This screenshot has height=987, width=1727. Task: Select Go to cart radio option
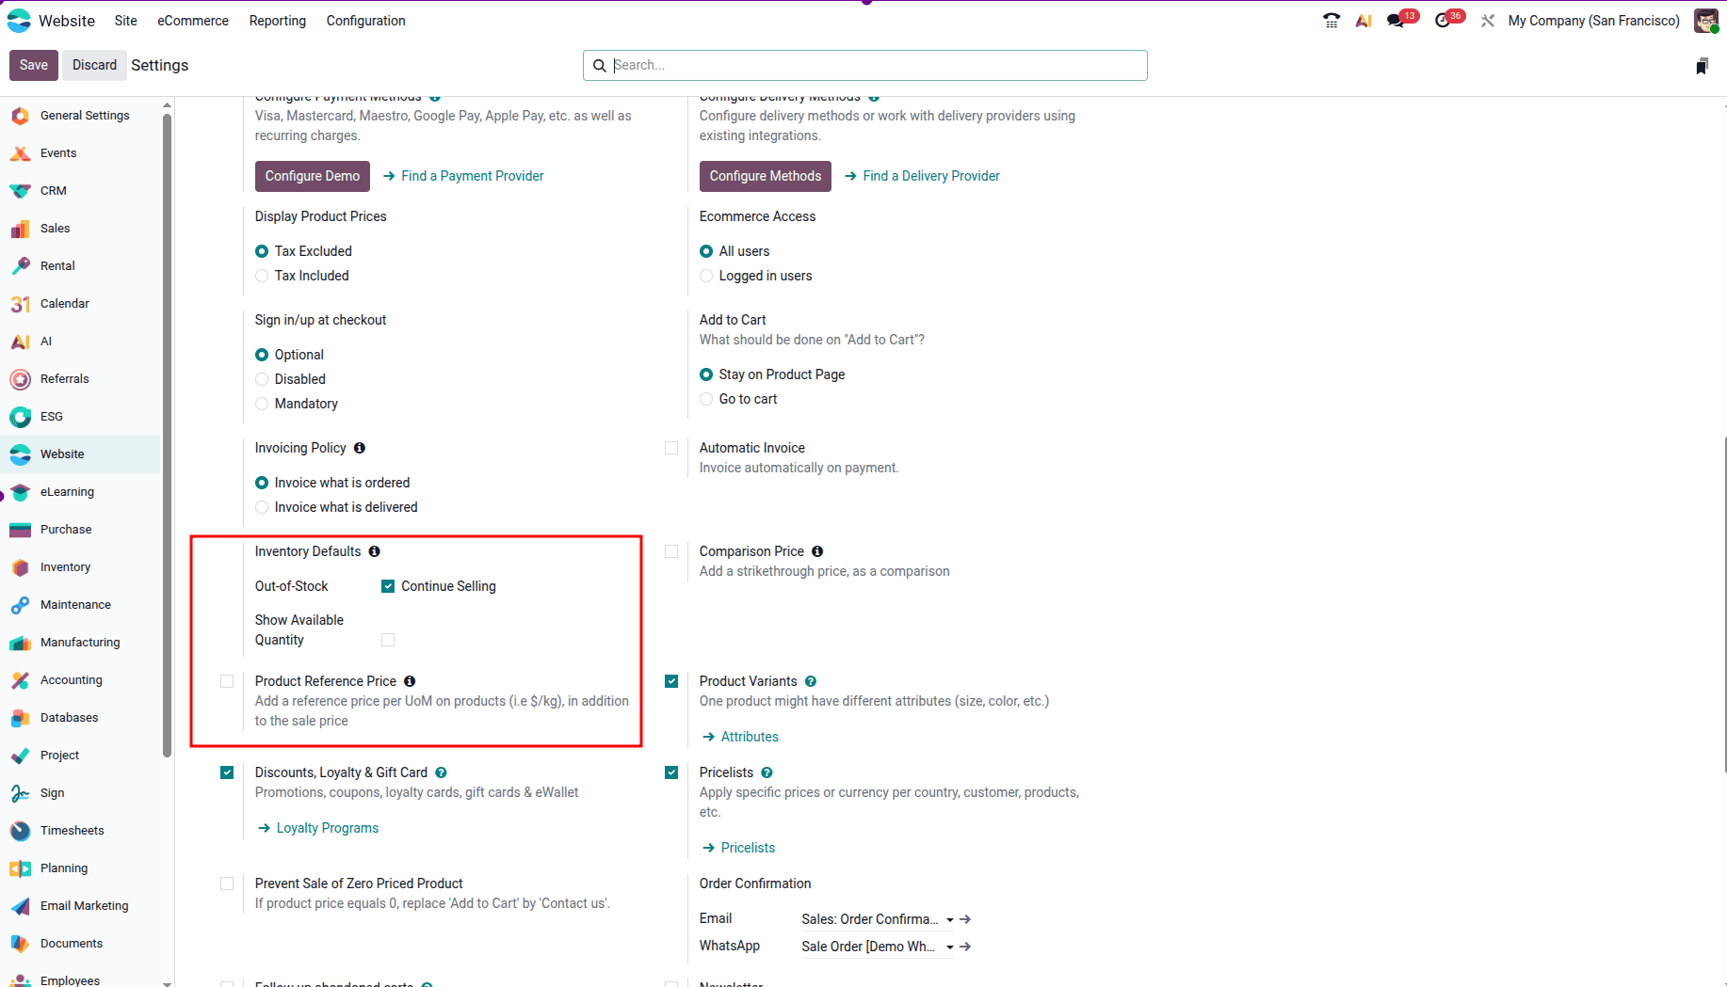click(706, 399)
